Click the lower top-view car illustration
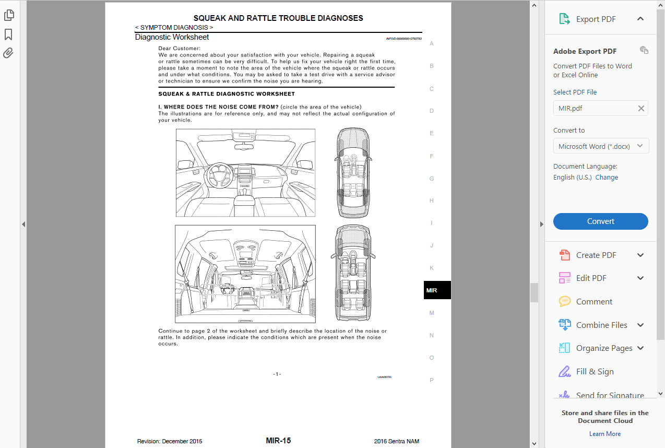665x448 pixels. (x=352, y=274)
